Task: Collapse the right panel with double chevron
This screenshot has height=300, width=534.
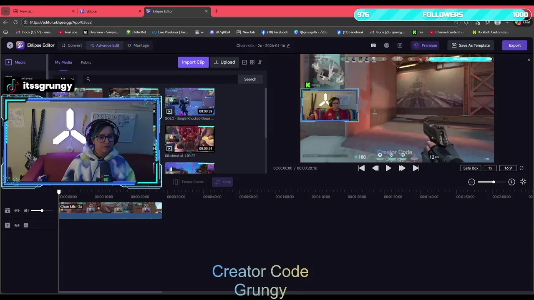Action: tap(529, 60)
